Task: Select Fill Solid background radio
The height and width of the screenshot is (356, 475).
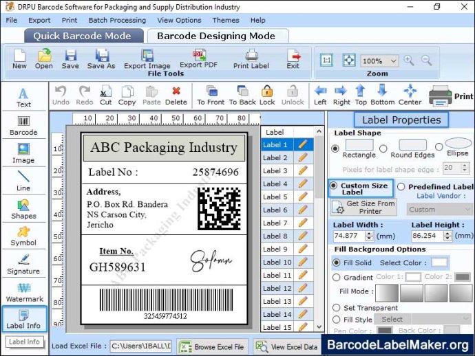Action: (x=336, y=263)
